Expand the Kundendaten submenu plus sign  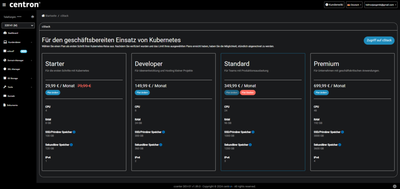32,42
